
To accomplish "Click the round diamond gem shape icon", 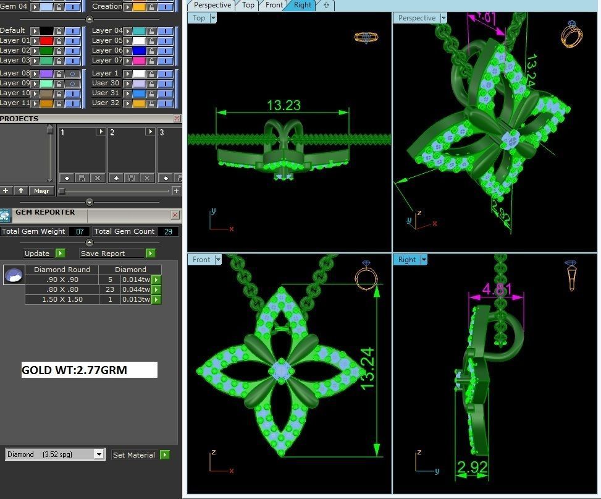I will [x=14, y=275].
